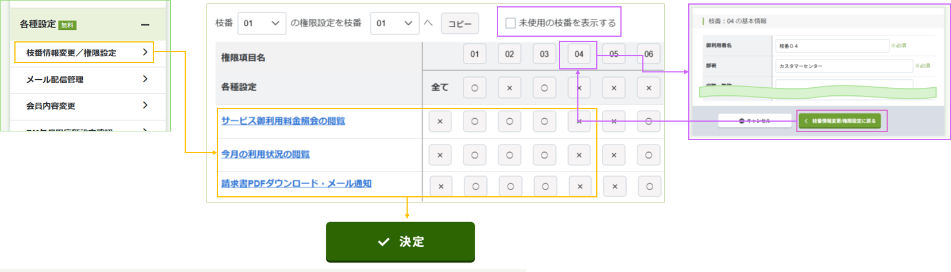Click the chevron next to メール配信管理
This screenshot has width=951, height=272.
[145, 79]
